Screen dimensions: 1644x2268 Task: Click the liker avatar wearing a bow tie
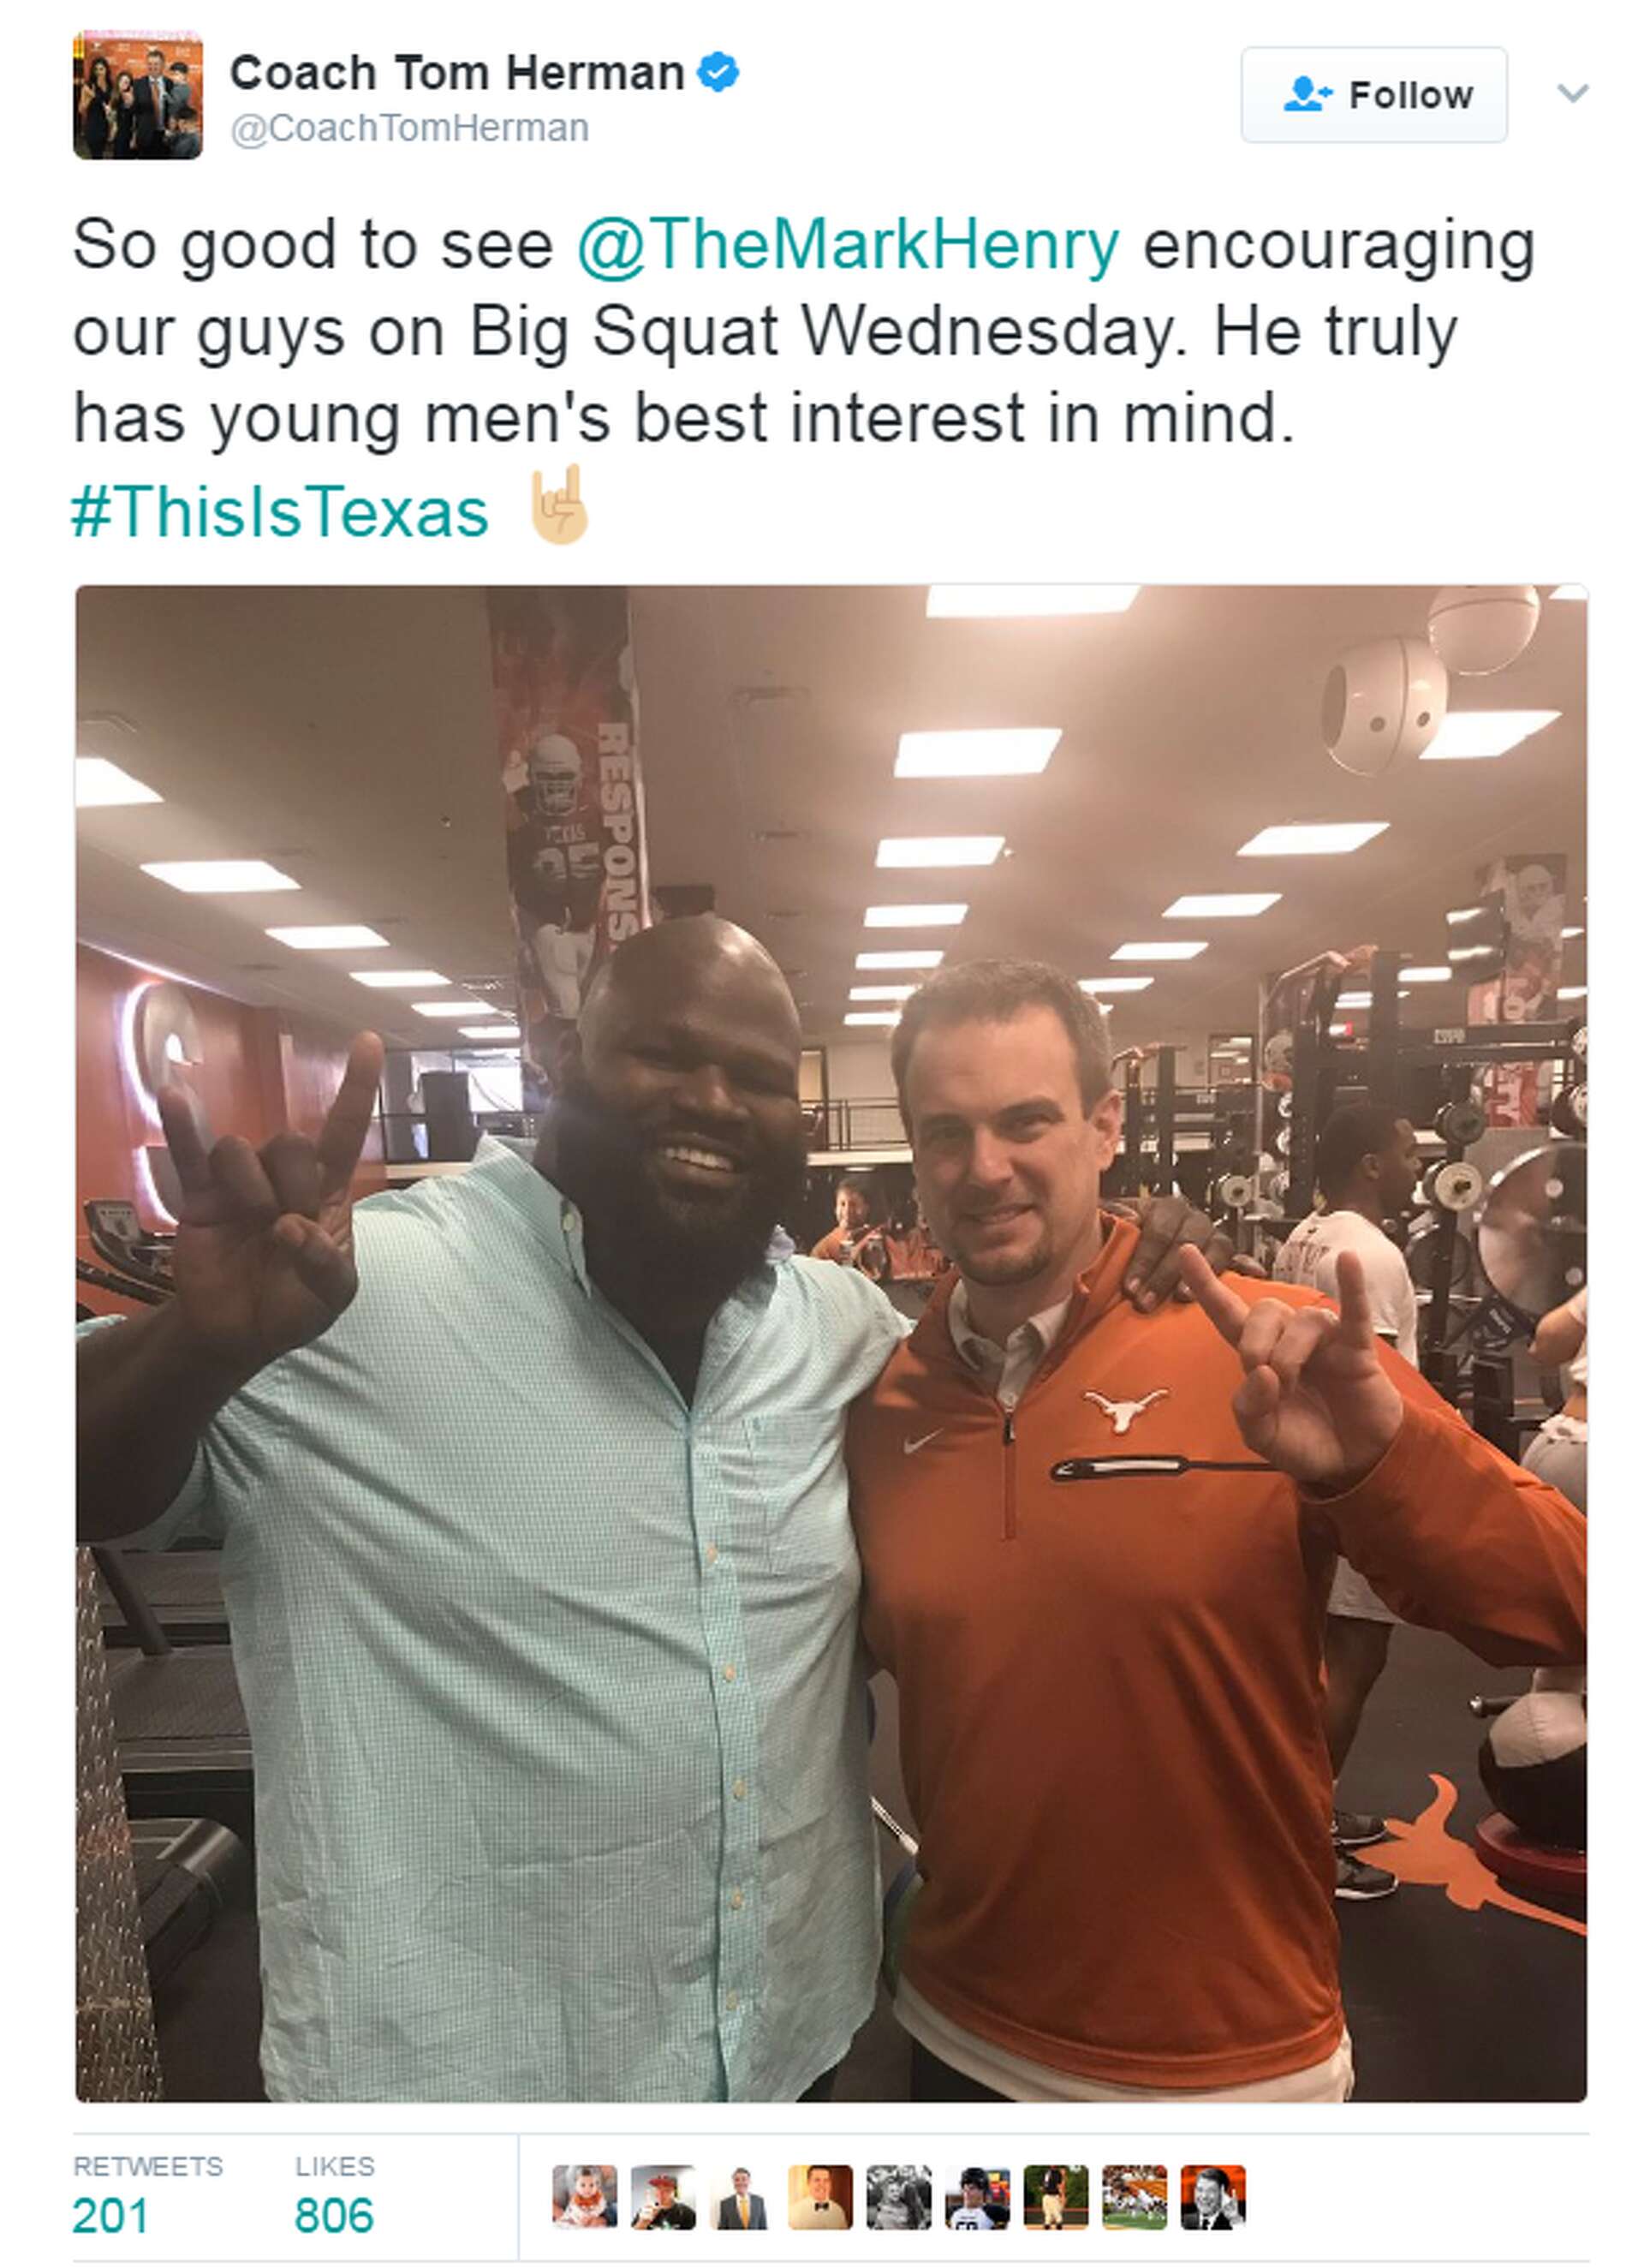[x=820, y=2197]
